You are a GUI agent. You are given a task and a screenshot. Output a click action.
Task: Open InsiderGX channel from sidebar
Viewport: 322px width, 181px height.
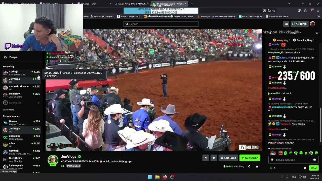[x=21, y=95]
